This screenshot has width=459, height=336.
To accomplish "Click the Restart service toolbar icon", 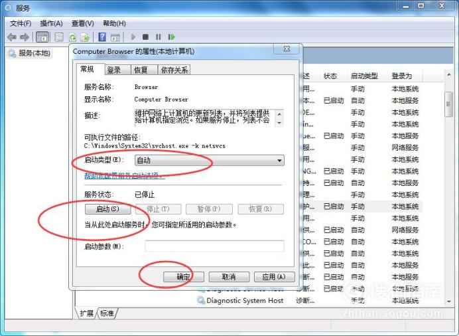I will pyautogui.click(x=172, y=37).
